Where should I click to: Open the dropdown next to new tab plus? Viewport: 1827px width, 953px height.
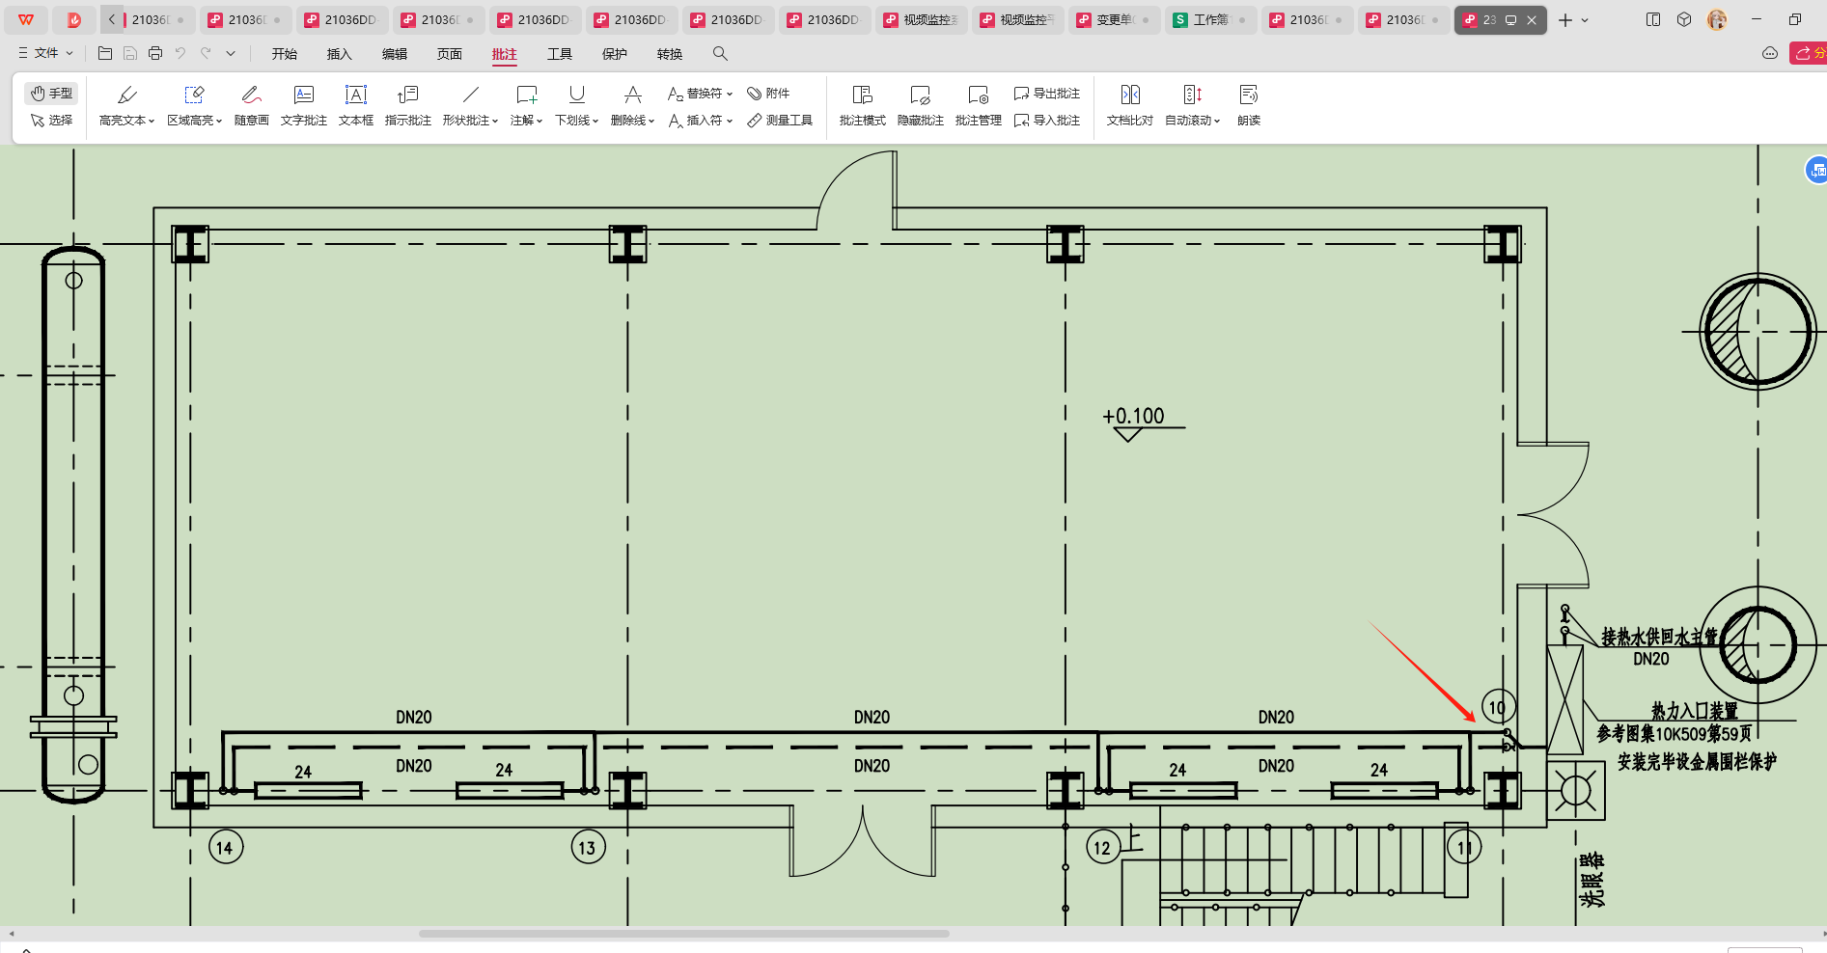click(x=1585, y=19)
